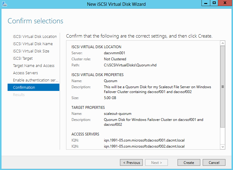Image resolution: width=233 pixels, height=170 pixels.
Task: Close the wizard with the red X
Action: click(x=225, y=3)
